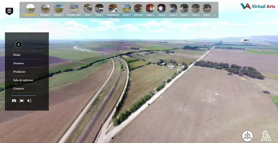Open the Home menu item
The image size is (278, 143).
(x=17, y=55)
